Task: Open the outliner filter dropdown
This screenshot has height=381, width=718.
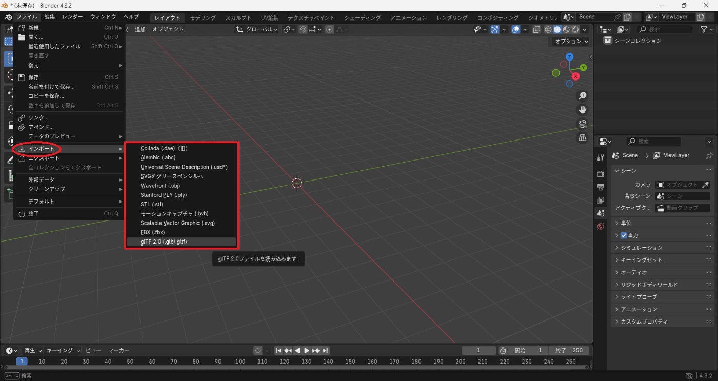Action: coord(706,30)
